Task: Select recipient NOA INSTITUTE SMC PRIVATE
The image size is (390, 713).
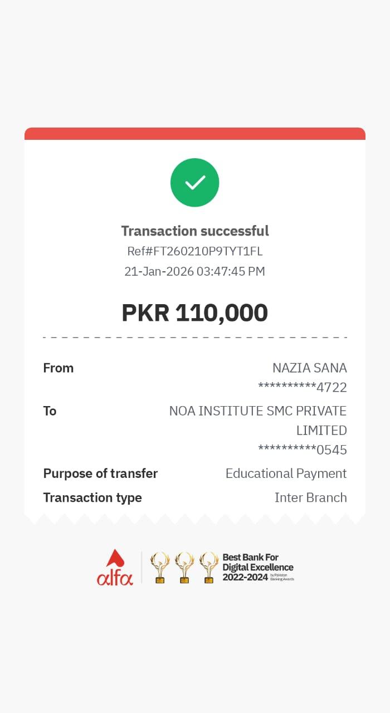Action: 258,411
